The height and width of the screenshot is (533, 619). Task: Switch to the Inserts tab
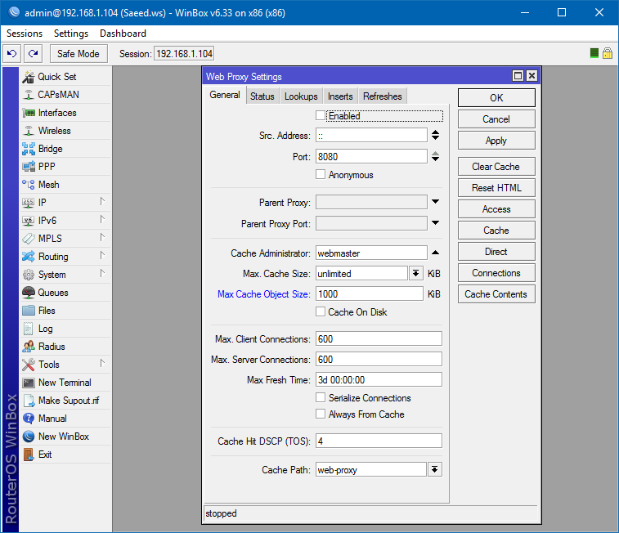click(340, 96)
